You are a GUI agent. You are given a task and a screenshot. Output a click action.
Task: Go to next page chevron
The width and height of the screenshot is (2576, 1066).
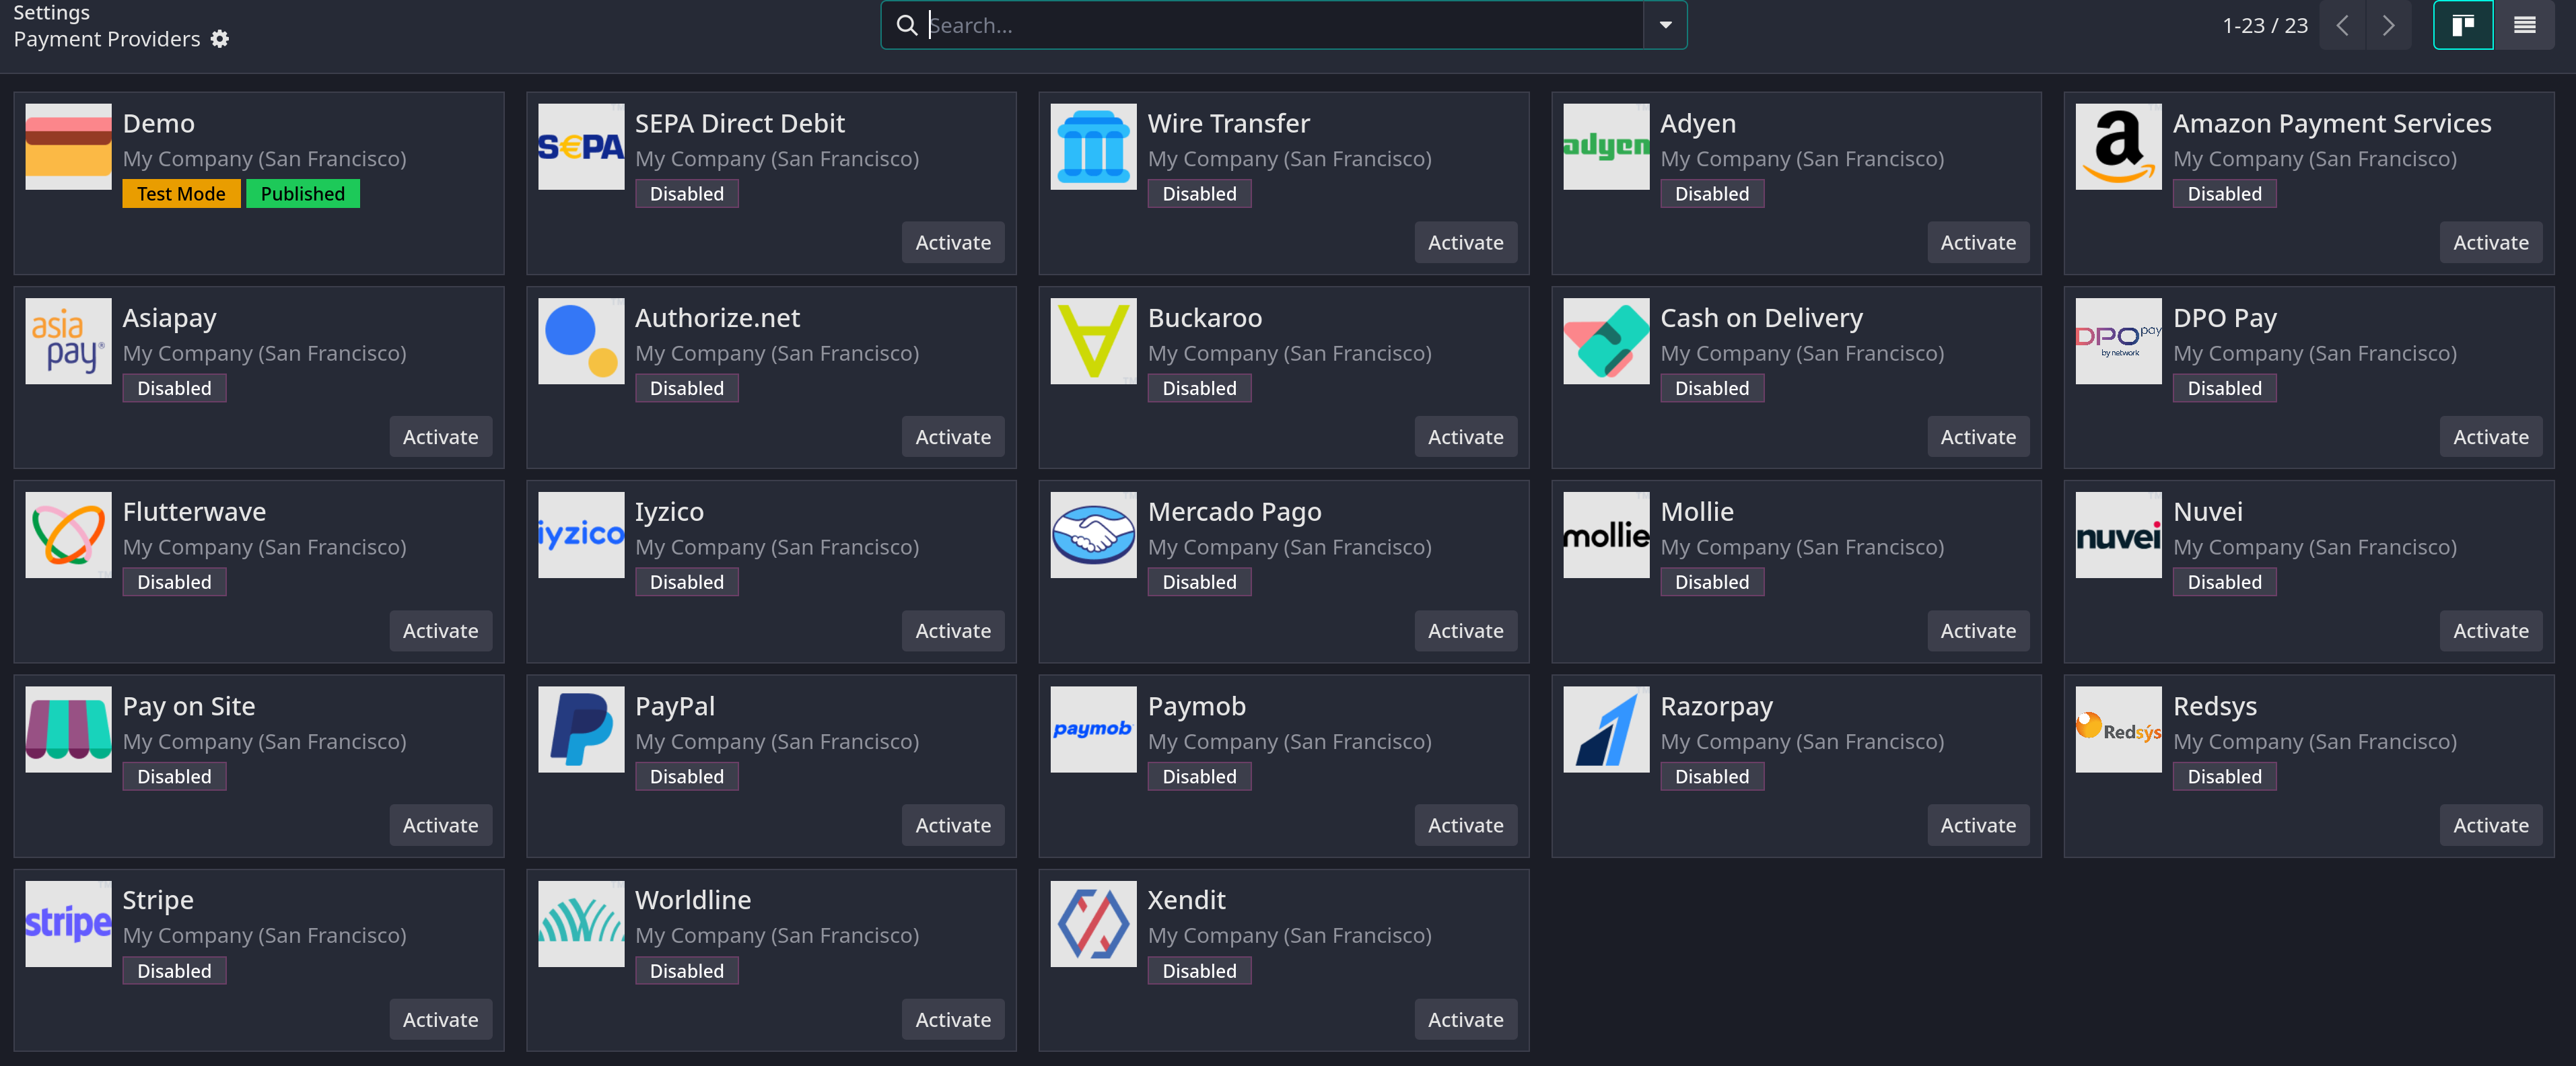click(x=2388, y=25)
